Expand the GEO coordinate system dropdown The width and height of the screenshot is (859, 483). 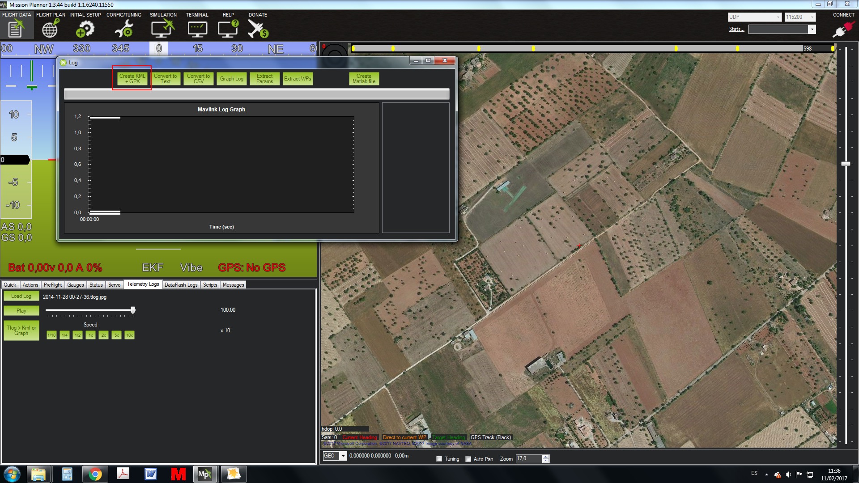tap(343, 456)
